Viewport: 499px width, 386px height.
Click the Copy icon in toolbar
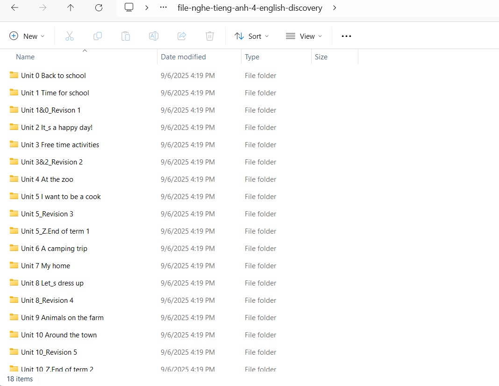click(x=98, y=36)
